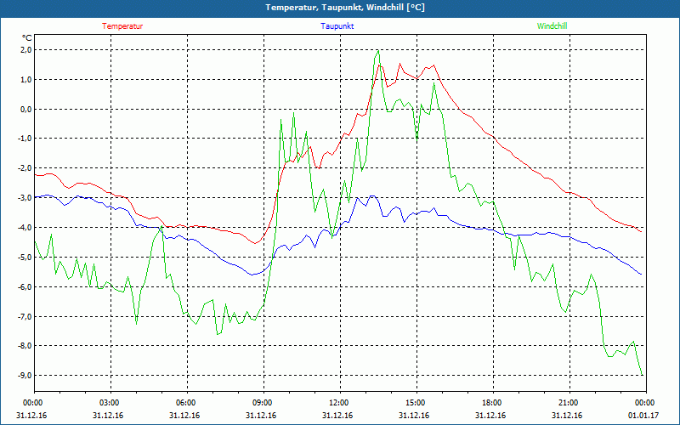Click the -9,0 y-axis value
The height and width of the screenshot is (425, 680).
pos(25,375)
